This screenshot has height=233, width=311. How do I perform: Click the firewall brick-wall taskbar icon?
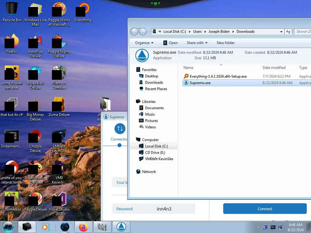102,227
